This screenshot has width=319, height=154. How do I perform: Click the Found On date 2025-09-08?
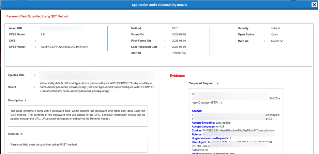click(x=179, y=34)
